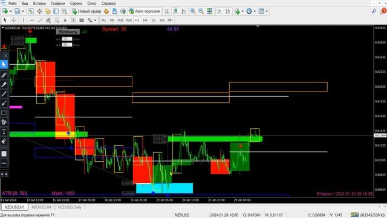Expand the templates dropdown arrow
Viewport: 387px width, 218px height.
point(267,11)
